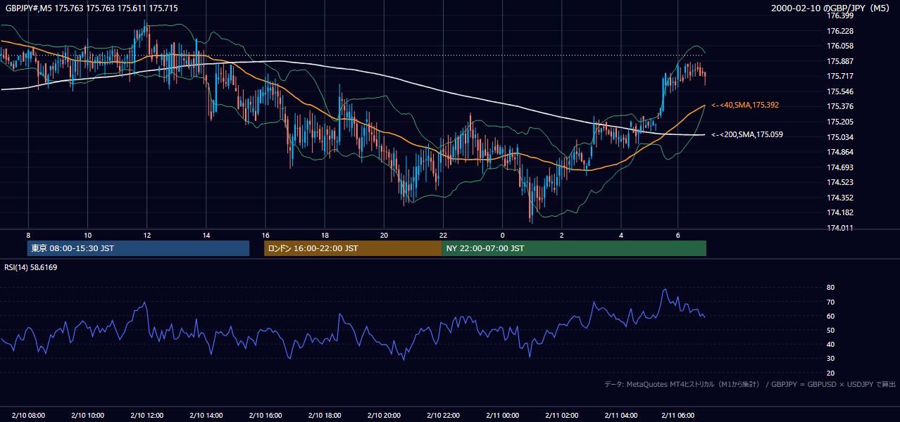Click the RSI scale value 80
Screen dimensions: 900x422
(x=830, y=288)
